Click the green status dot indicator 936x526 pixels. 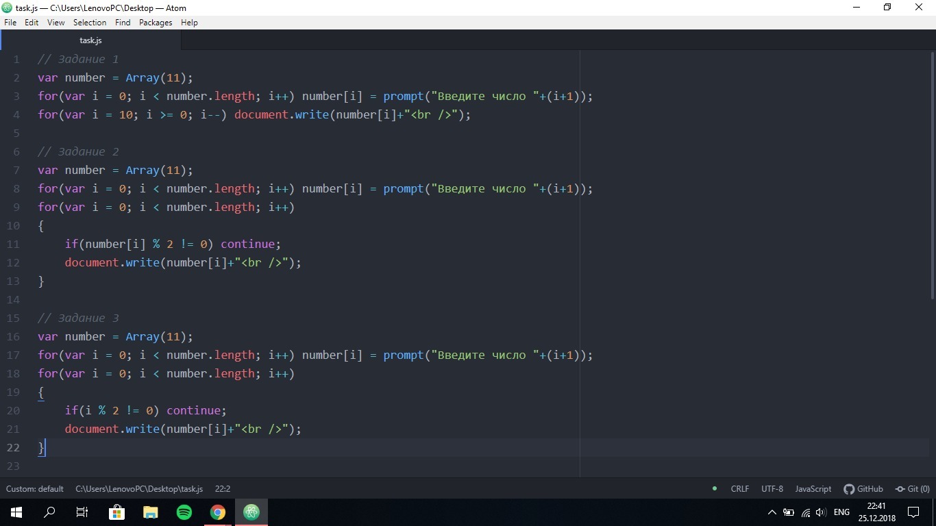pyautogui.click(x=715, y=488)
